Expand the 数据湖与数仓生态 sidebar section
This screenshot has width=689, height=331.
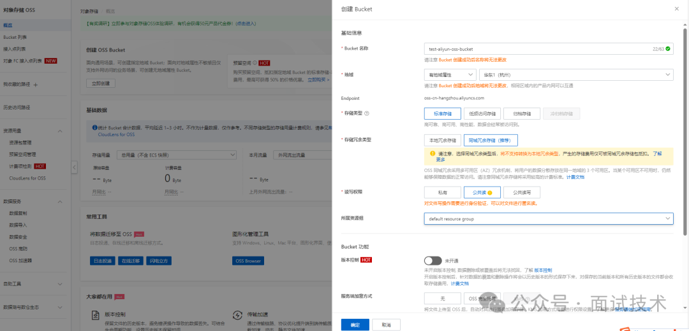[x=60, y=307]
